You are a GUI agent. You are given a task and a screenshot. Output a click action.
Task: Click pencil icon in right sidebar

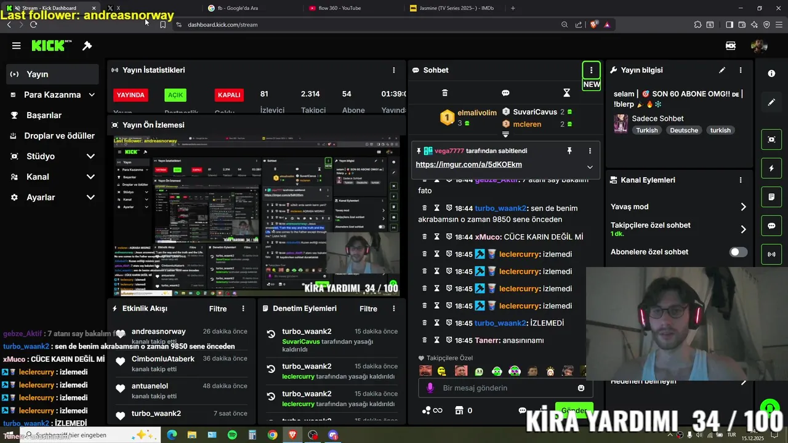coord(771,102)
